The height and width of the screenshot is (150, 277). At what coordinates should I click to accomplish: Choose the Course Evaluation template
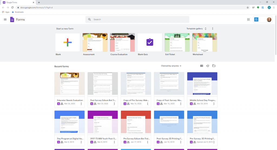(x=123, y=42)
